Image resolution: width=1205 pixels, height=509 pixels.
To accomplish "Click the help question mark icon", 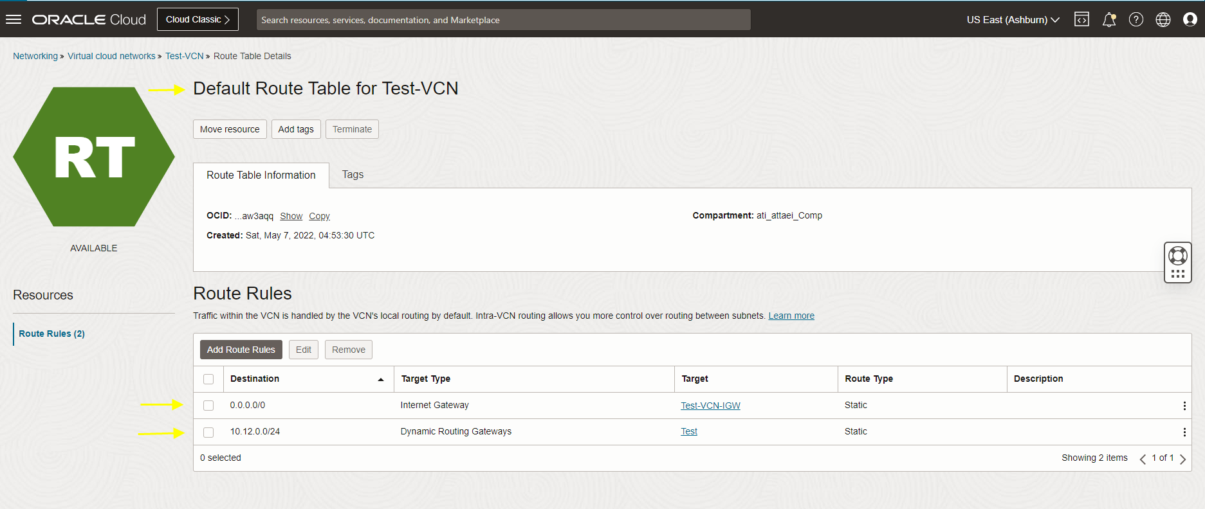I will pyautogui.click(x=1136, y=20).
